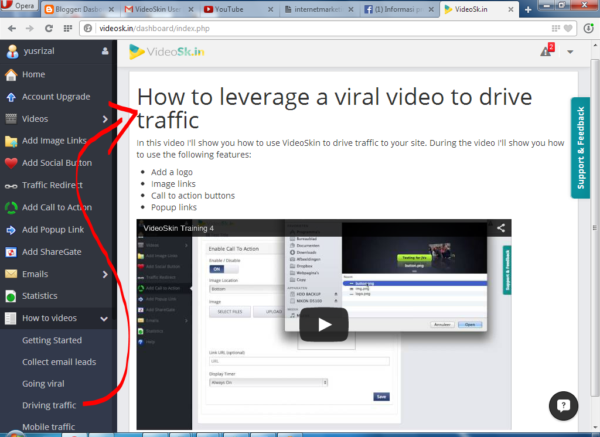Switch to the internetmarketing tab
Image resolution: width=600 pixels, height=437 pixels.
318,9
